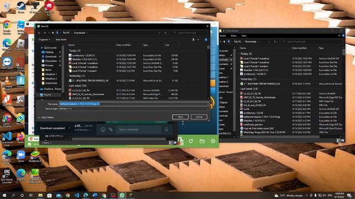Click Cancel button in Save As dialog
Viewport: 355px width, 199px height.
pyautogui.click(x=199, y=117)
